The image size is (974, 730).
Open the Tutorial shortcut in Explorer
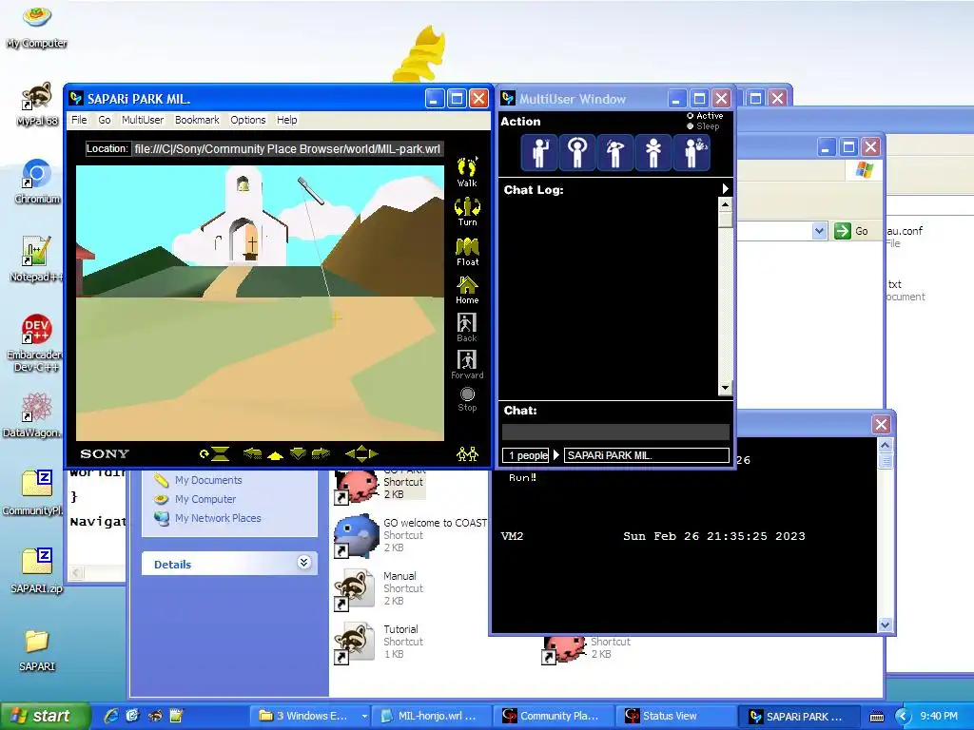[379, 642]
